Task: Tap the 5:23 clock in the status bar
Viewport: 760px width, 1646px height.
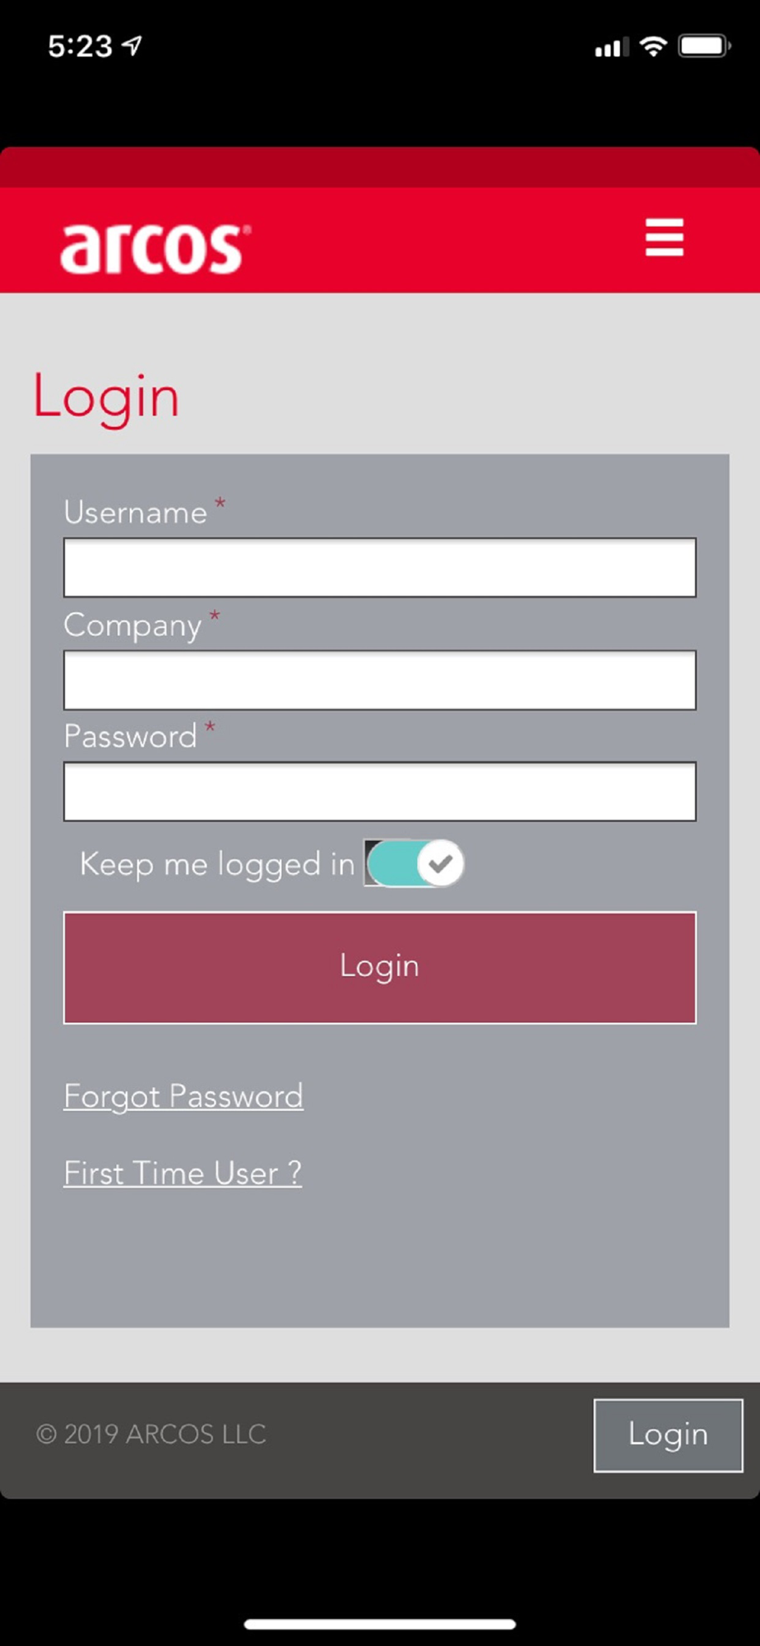Action: [x=80, y=46]
